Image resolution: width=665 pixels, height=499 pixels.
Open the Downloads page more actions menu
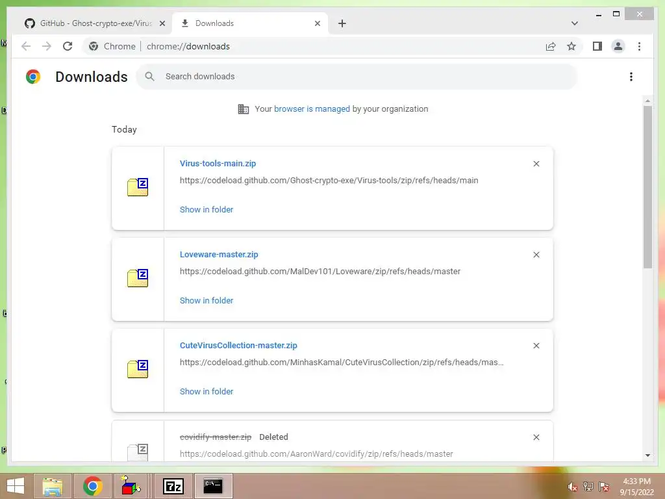point(631,77)
